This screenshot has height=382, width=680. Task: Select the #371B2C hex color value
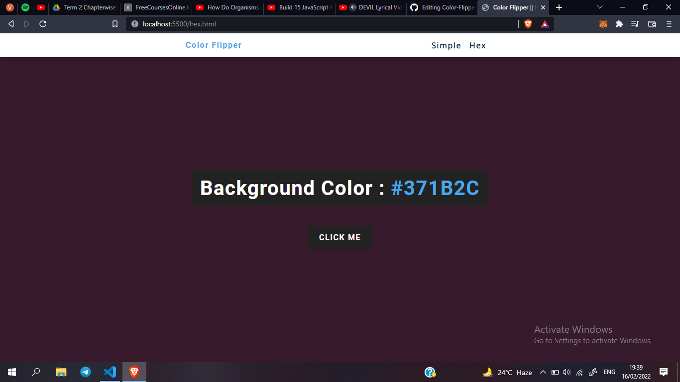(x=435, y=188)
